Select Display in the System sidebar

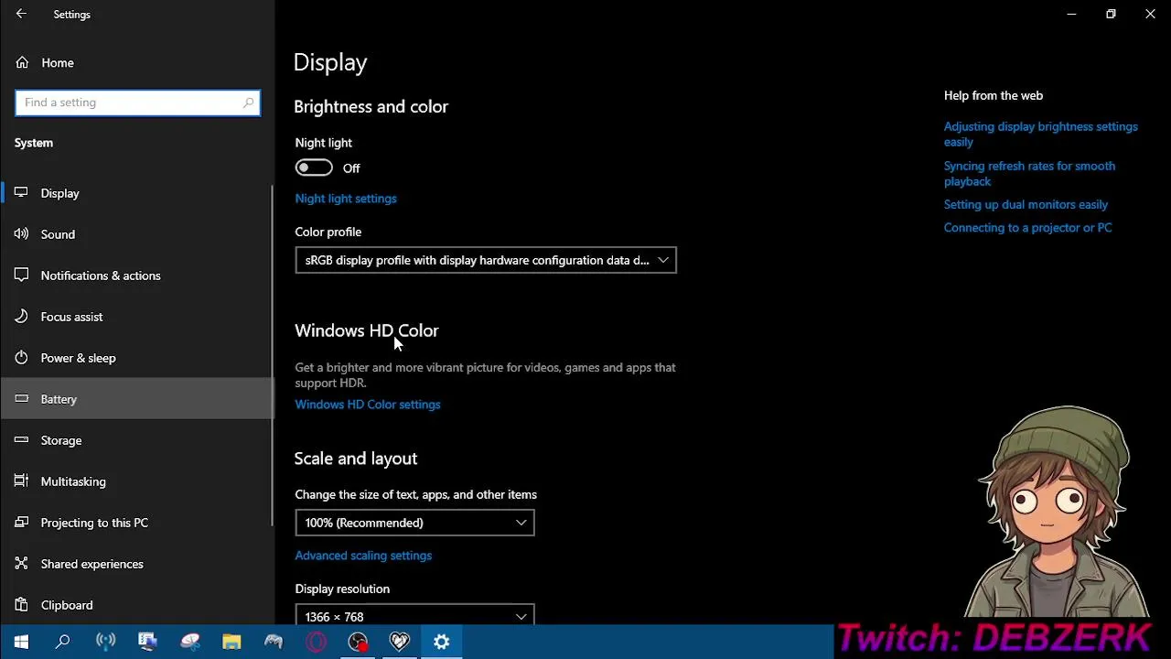click(137, 193)
